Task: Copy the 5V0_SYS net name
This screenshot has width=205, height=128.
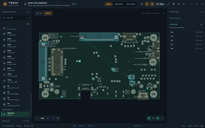Action: [x=201, y=24]
